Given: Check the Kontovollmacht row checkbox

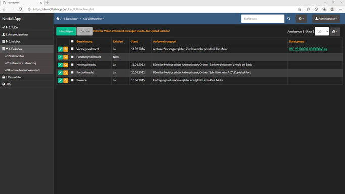Looking at the screenshot, I should (72, 65).
